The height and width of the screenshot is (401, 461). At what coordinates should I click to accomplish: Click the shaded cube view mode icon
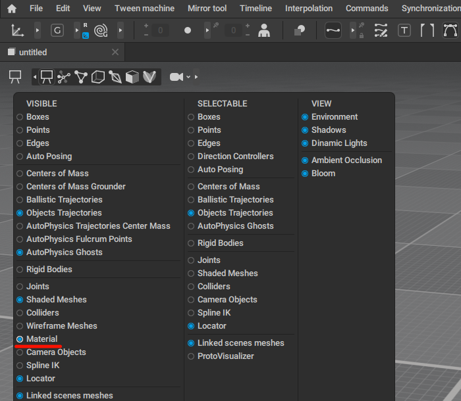(x=132, y=77)
